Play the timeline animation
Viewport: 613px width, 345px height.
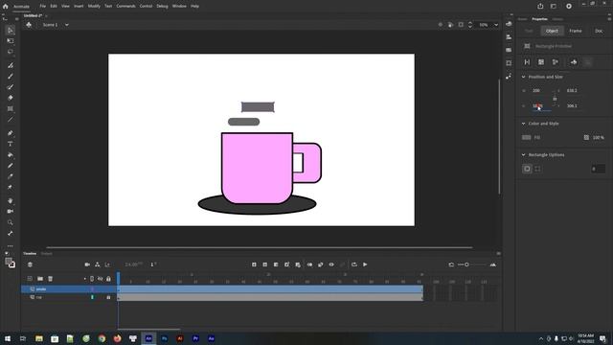point(365,264)
